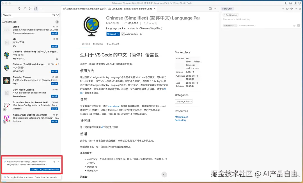The image size is (303, 183).
Task: Open chat panel more options ellipsis
Action: point(296,9)
